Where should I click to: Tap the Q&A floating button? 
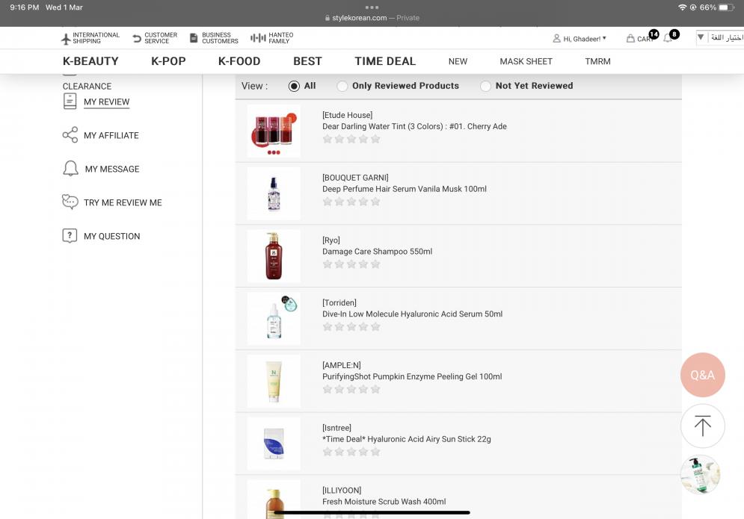pos(702,375)
